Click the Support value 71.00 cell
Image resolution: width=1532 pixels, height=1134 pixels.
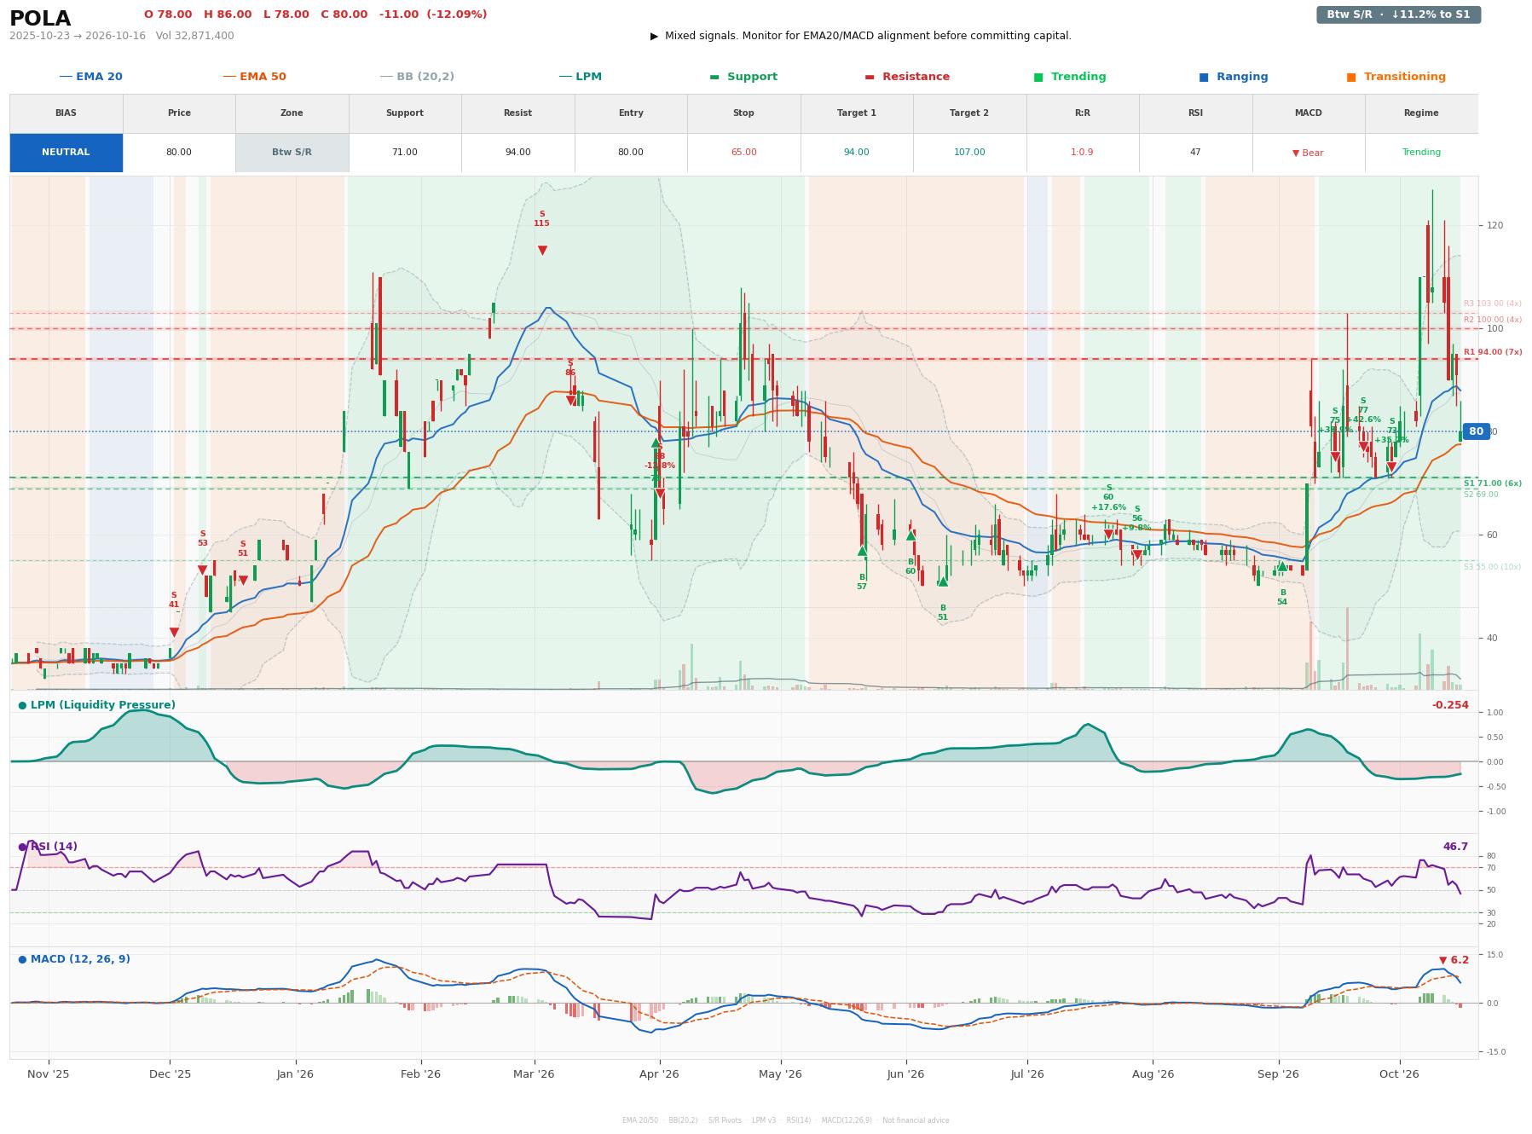click(x=404, y=153)
